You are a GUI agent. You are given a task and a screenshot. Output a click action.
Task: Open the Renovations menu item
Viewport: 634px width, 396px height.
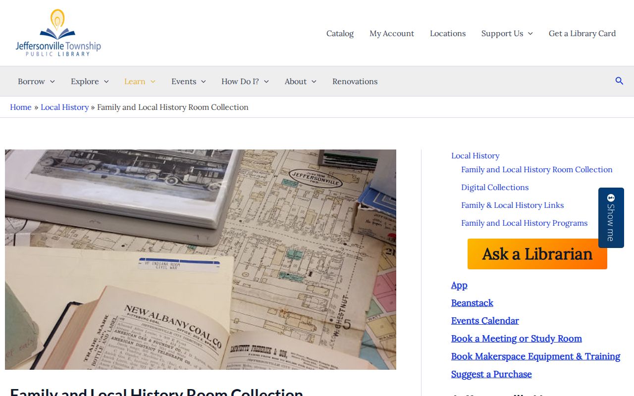click(x=355, y=81)
